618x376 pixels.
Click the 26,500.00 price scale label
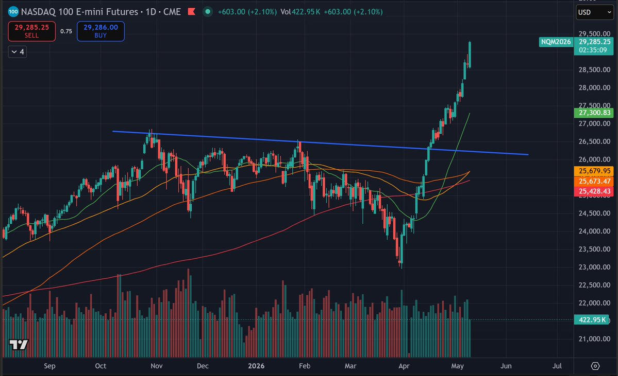pyautogui.click(x=594, y=141)
